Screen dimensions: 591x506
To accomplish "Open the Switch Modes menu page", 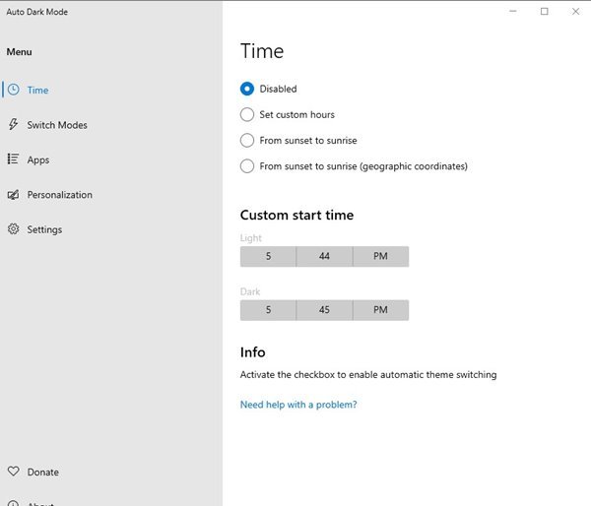I will (57, 125).
